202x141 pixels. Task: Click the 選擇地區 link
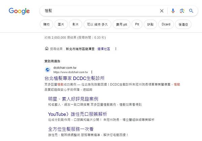(104, 49)
